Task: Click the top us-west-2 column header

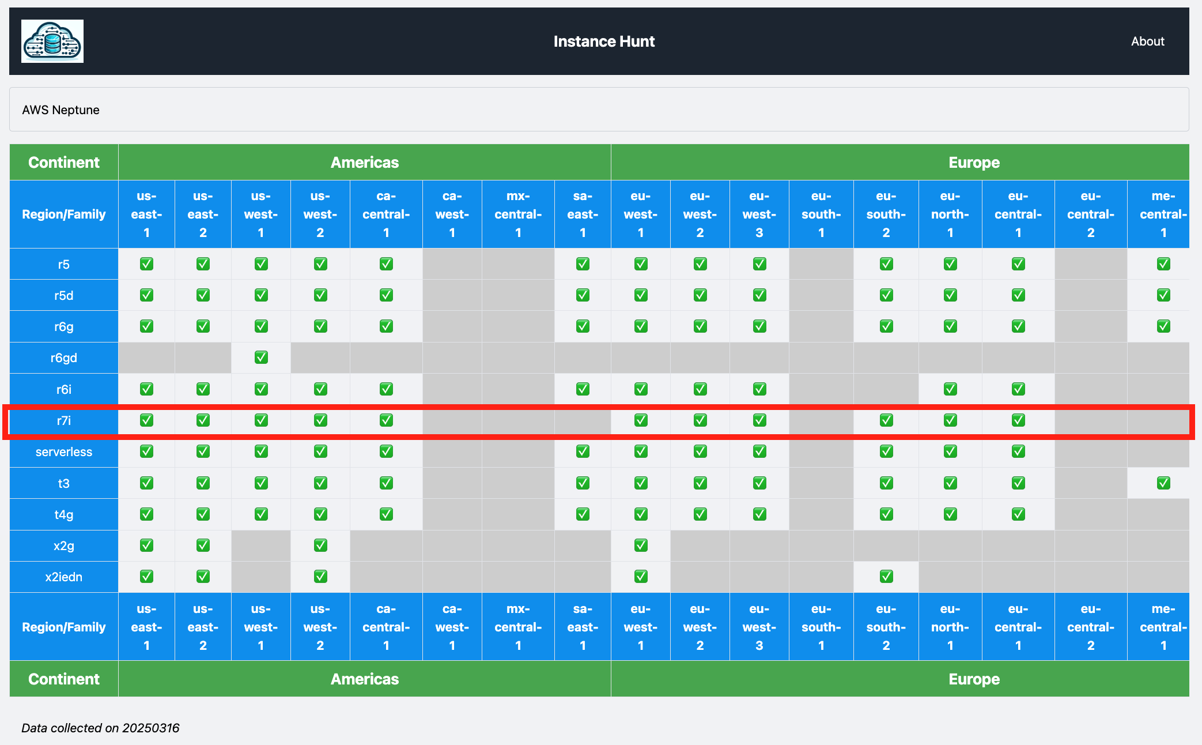Action: click(x=320, y=214)
